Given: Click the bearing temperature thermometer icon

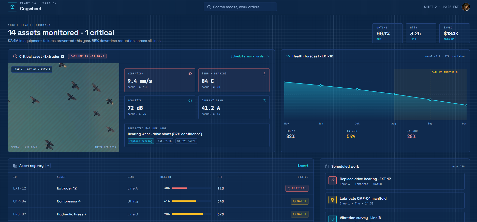Looking at the screenshot, I should point(264,74).
